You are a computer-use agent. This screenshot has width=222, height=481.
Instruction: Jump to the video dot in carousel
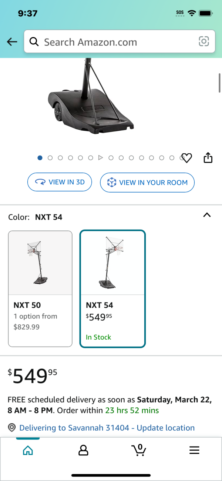100,158
